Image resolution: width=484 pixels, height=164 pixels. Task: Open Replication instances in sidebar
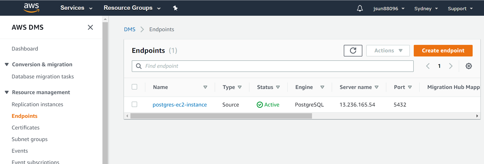click(x=37, y=104)
